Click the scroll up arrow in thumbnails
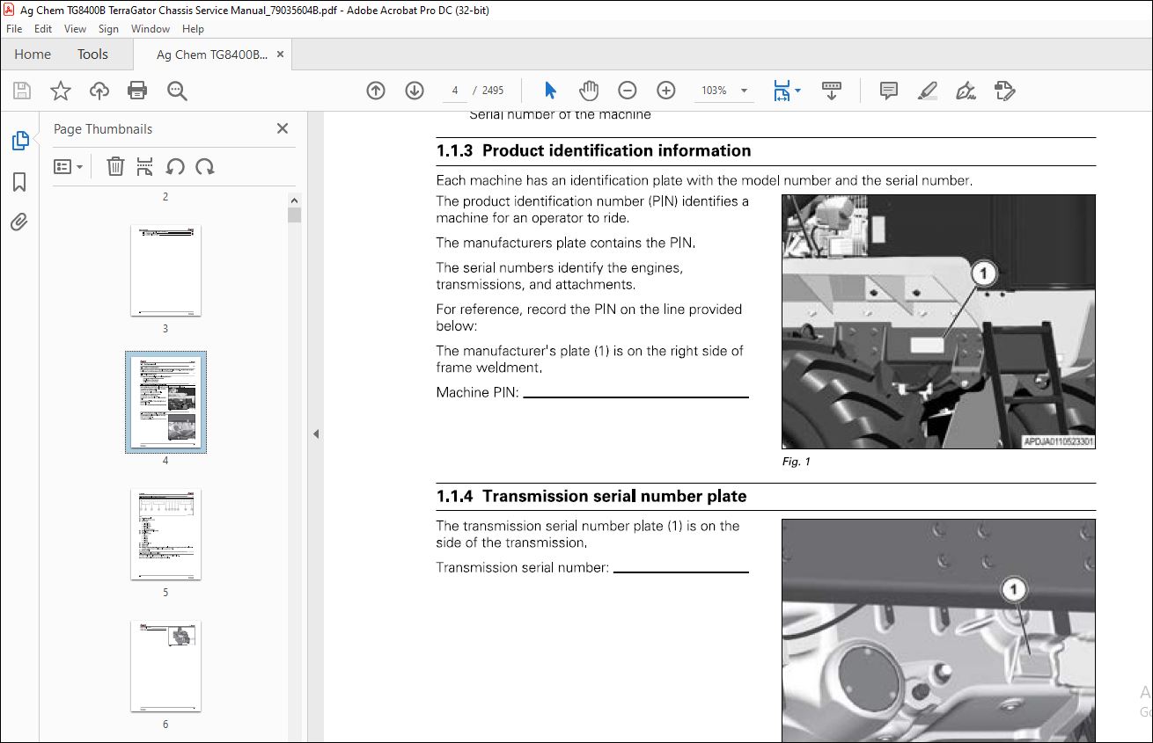Image resolution: width=1153 pixels, height=743 pixels. [294, 200]
